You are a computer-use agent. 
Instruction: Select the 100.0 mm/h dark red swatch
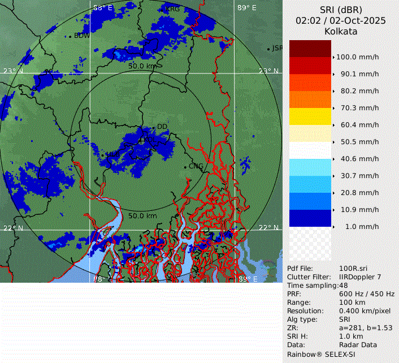point(310,49)
